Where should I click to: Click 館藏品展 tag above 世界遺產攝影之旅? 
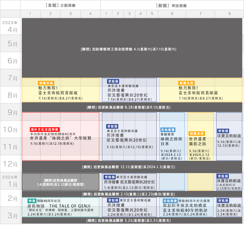[x=197, y=134]
